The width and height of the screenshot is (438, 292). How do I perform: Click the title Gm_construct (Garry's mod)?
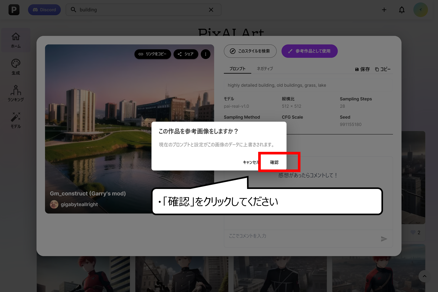(x=88, y=194)
